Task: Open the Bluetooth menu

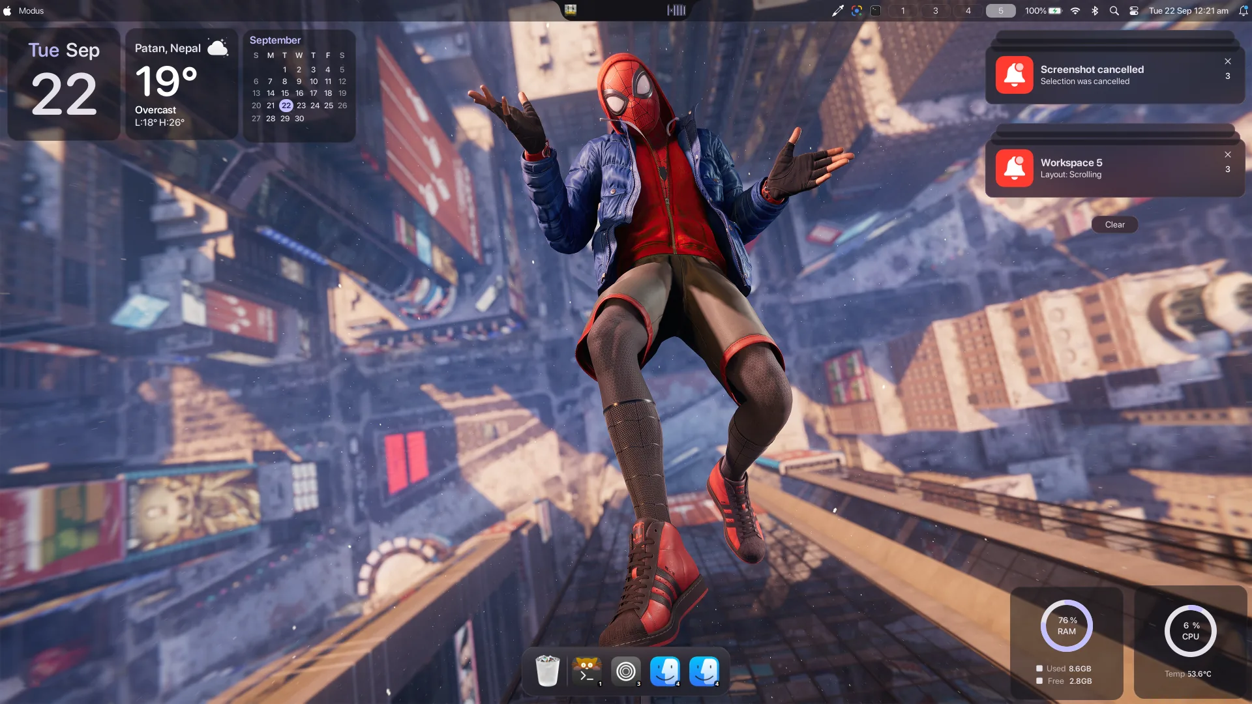Action: tap(1095, 10)
